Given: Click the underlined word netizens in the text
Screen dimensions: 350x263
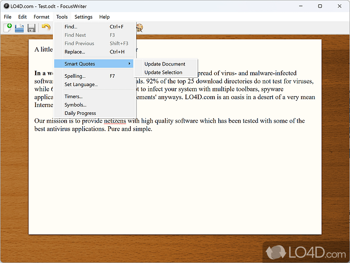Looking at the screenshot, I should click(115, 121).
